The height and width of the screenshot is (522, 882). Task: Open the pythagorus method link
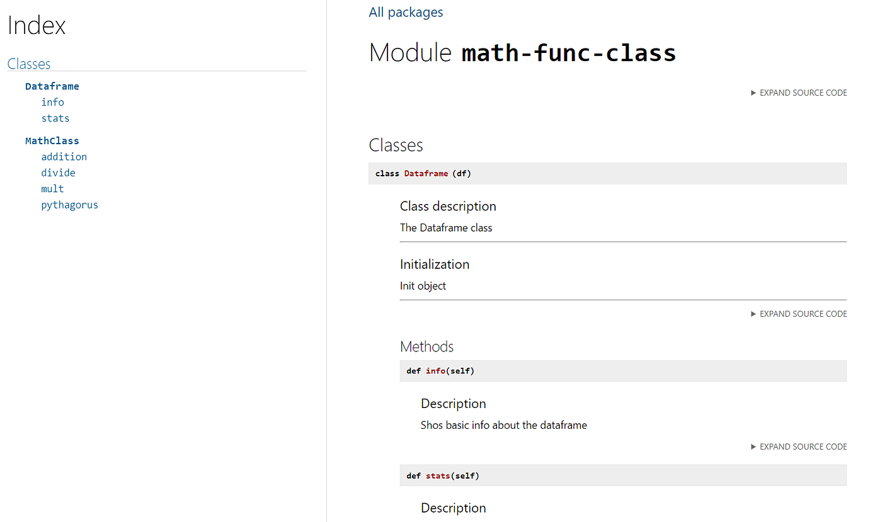(70, 205)
